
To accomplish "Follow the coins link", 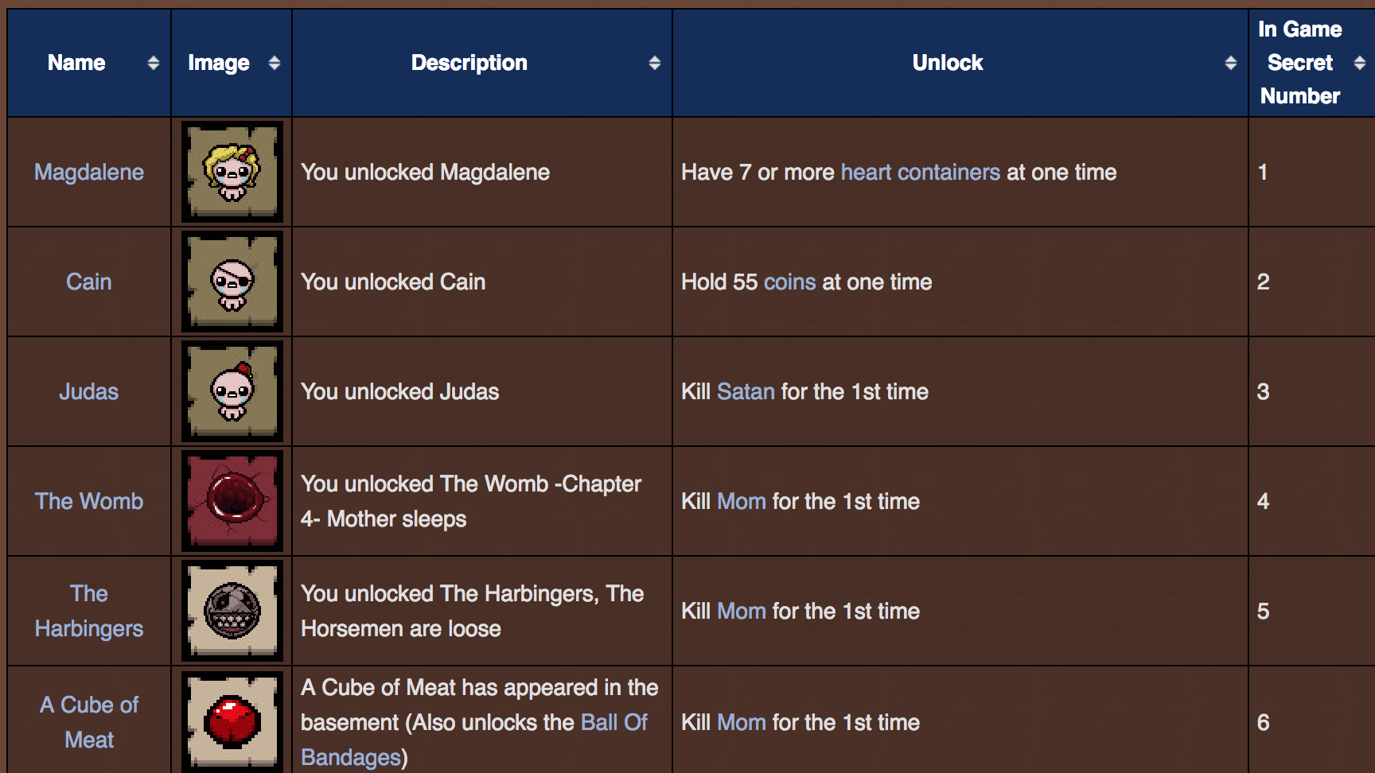I will click(790, 282).
